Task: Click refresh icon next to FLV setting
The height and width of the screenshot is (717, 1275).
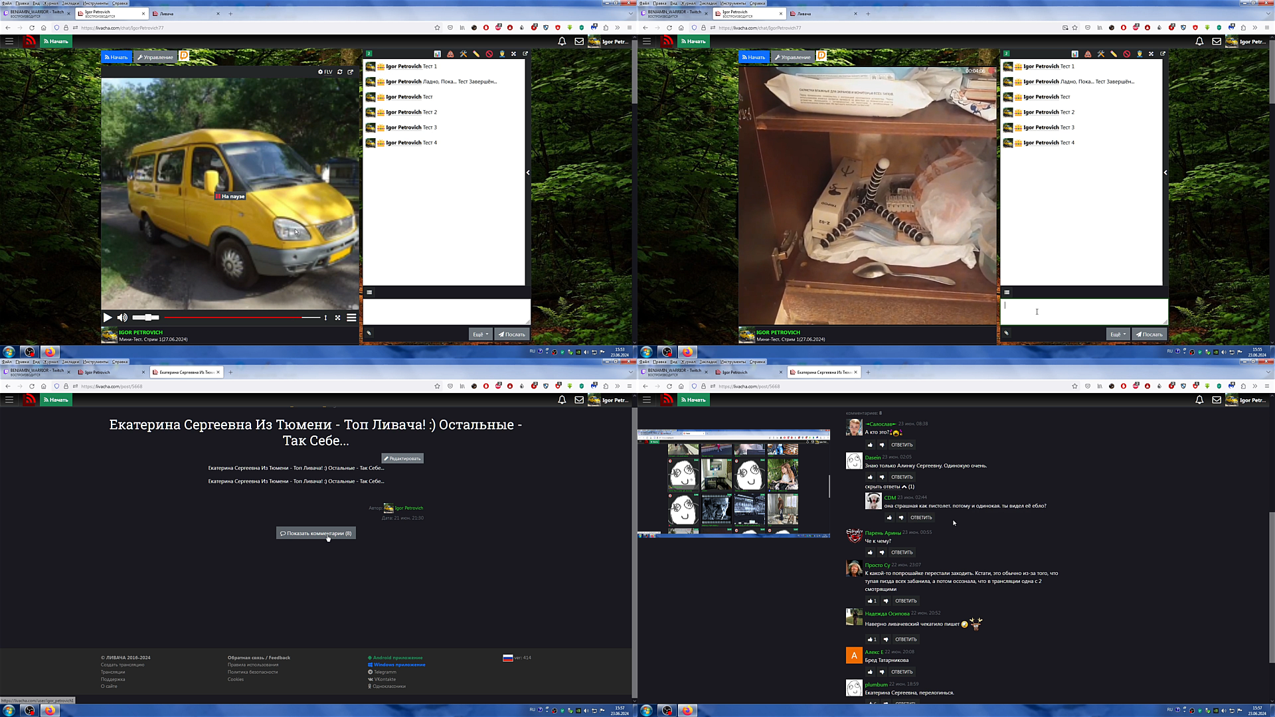Action: pos(340,72)
